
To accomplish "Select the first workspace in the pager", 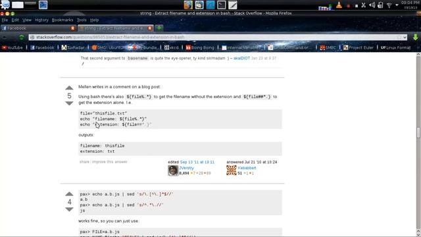I will (18, 5).
